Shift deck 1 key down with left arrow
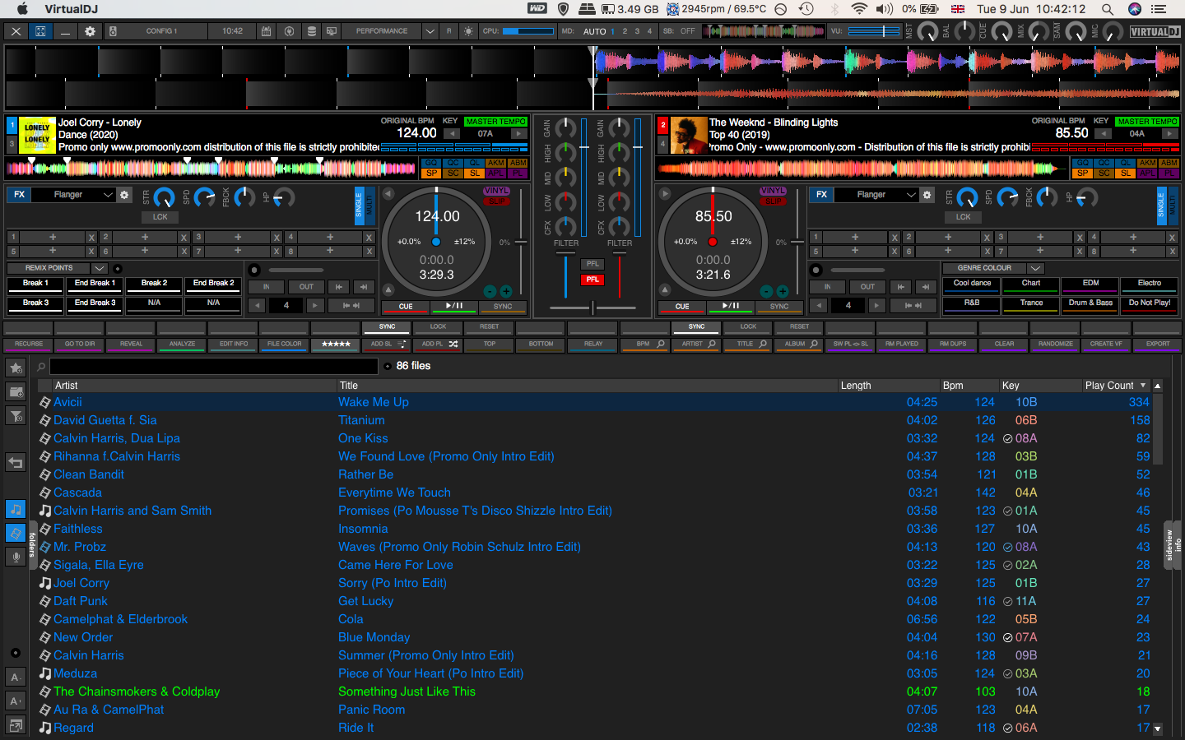1185x740 pixels. pos(451,134)
